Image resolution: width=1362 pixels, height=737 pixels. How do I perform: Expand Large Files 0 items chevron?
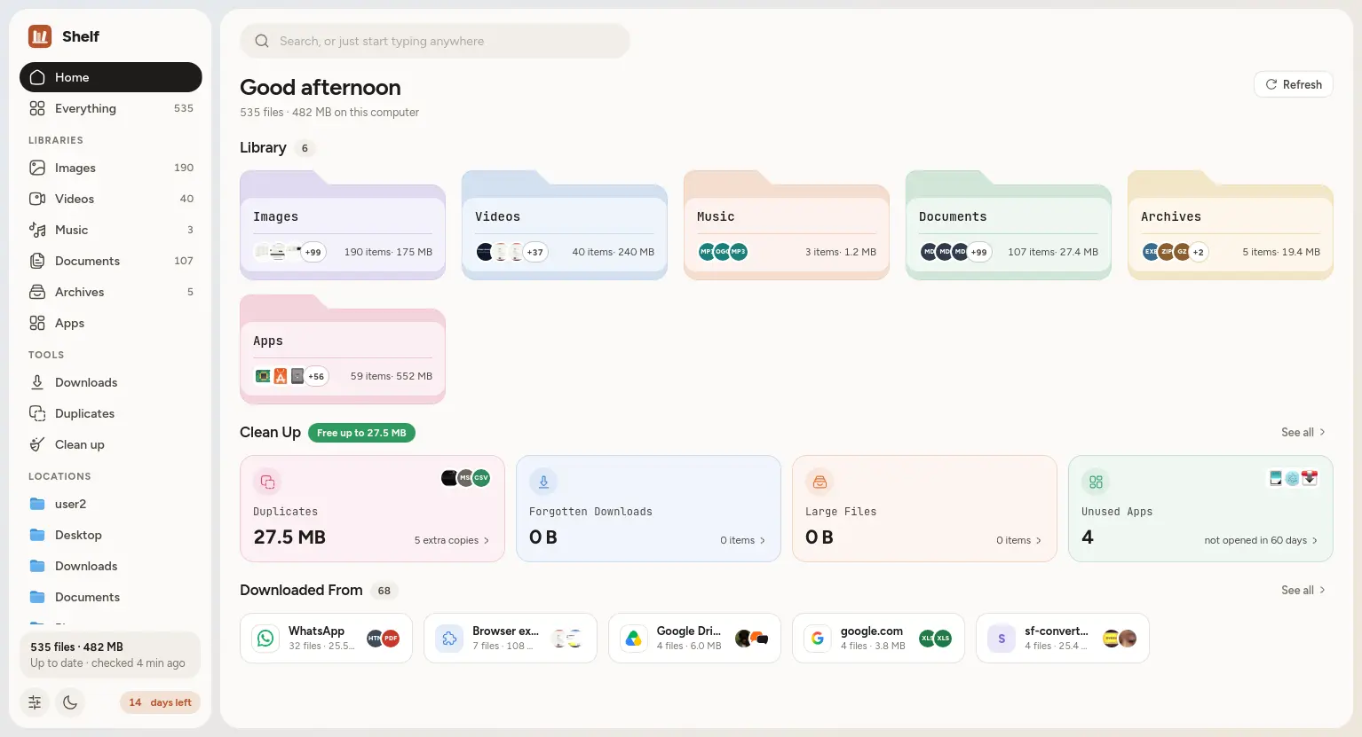pos(1039,540)
